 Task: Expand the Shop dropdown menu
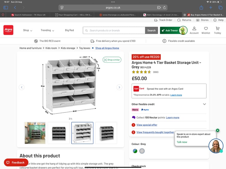(x=28, y=30)
